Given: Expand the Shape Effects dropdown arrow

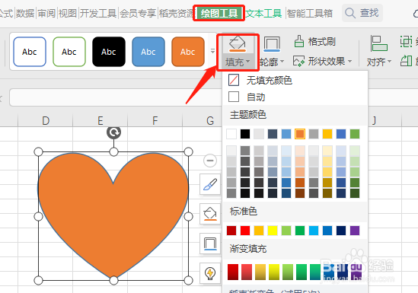Looking at the screenshot, I should point(349,62).
